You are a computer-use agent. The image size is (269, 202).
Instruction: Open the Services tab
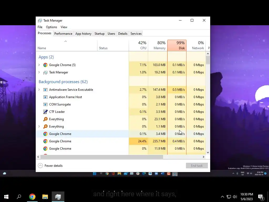click(136, 34)
